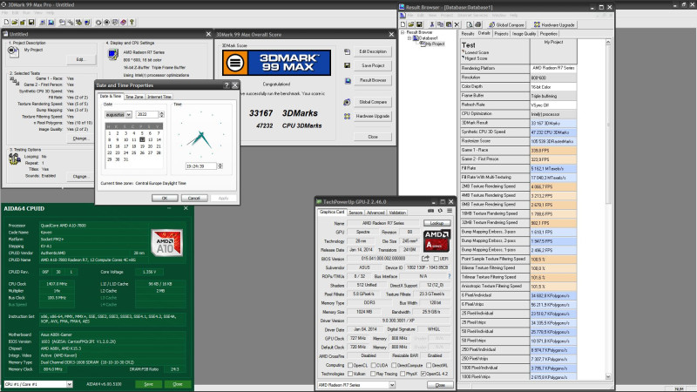
Task: Click GPU-Z refresh icon
Action: (441, 211)
